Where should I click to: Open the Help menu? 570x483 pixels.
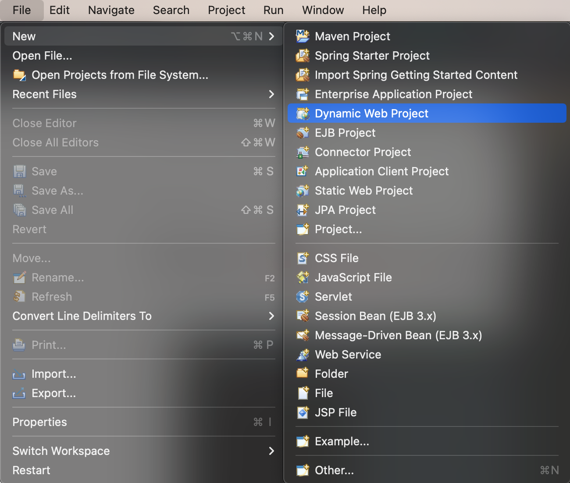point(374,10)
